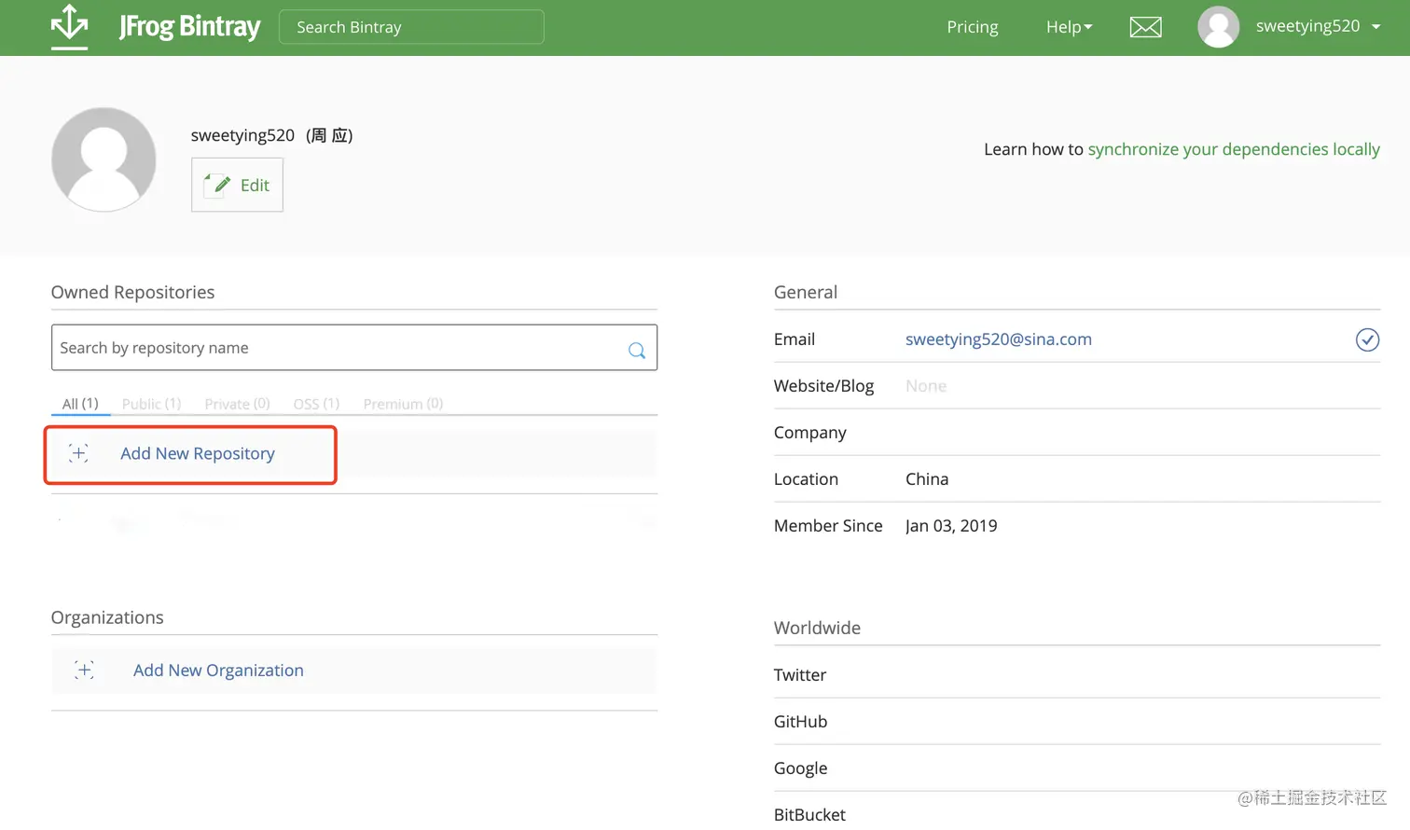Click the Edit profile button
This screenshot has width=1410, height=830.
pos(237,185)
